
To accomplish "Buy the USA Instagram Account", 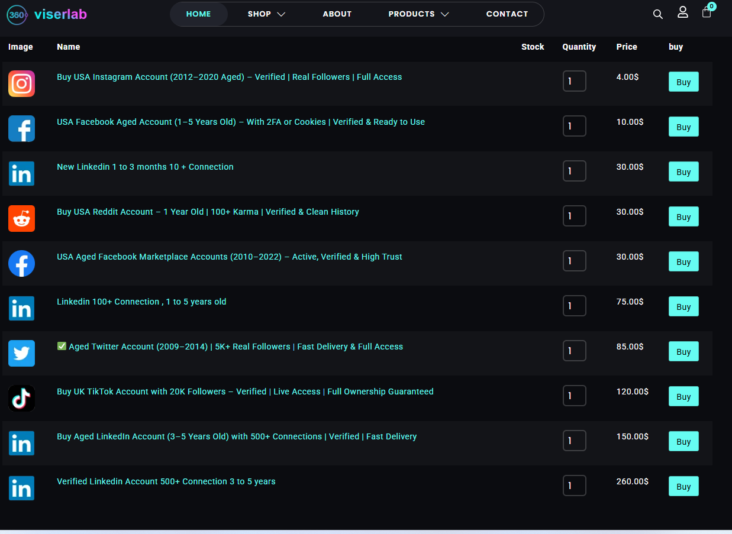I will tap(683, 82).
